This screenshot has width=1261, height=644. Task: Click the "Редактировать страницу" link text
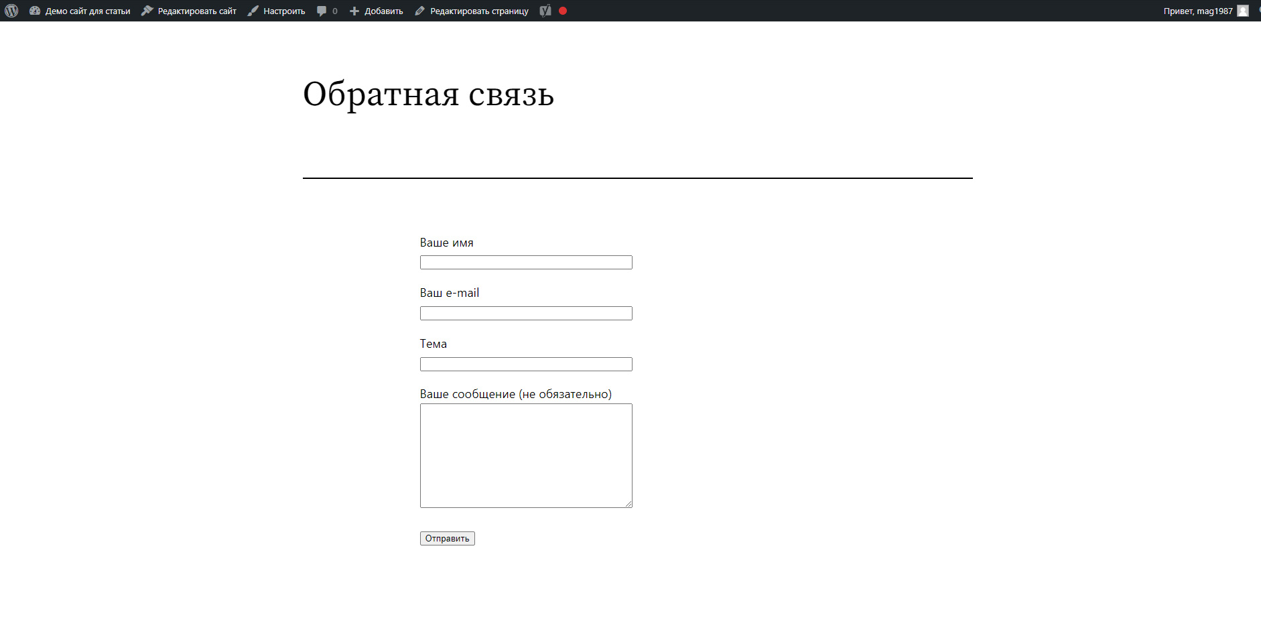click(x=479, y=11)
